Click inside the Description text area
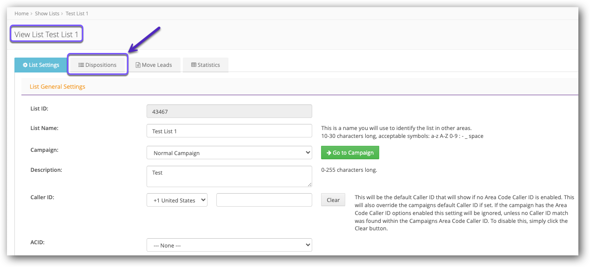The image size is (590, 267). 229,176
